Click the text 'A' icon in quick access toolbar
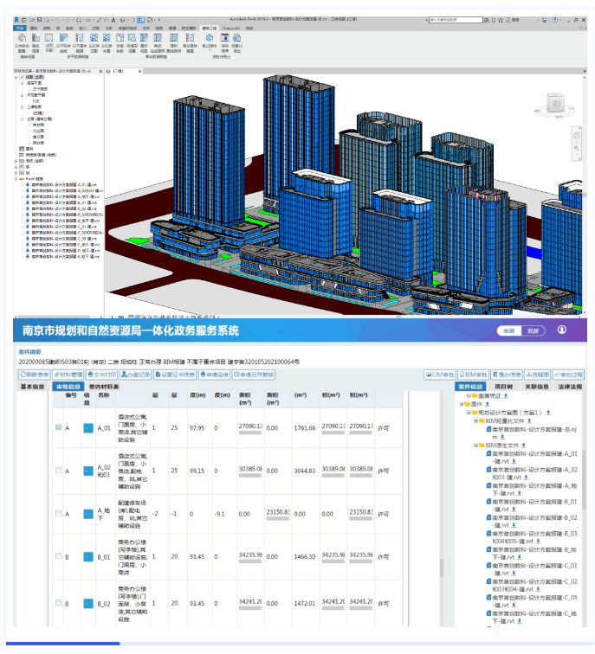The height and width of the screenshot is (654, 595). pyautogui.click(x=113, y=20)
